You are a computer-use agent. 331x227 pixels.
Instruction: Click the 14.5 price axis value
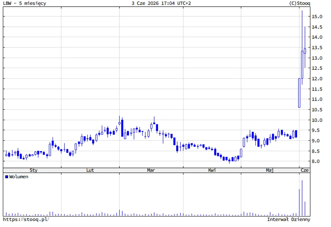(x=317, y=27)
